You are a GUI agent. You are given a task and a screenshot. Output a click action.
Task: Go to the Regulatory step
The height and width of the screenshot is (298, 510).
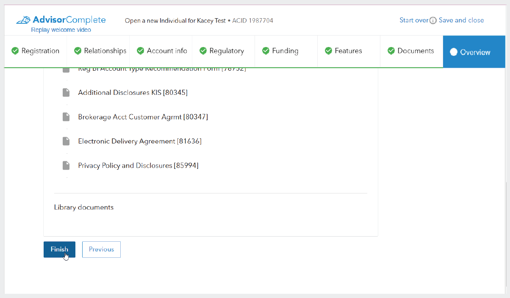tap(227, 51)
